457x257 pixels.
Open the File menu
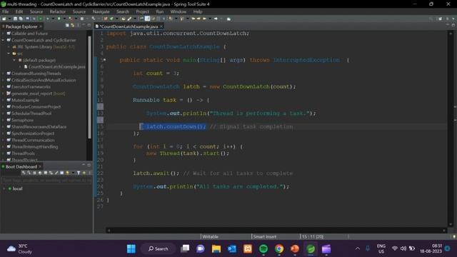click(x=6, y=11)
